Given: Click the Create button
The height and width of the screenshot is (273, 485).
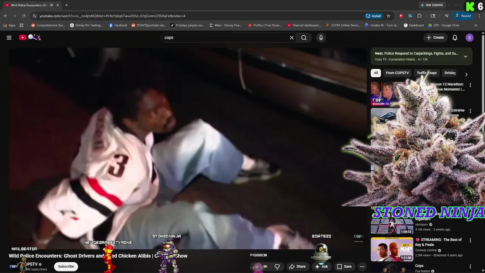Looking at the screenshot, I should tap(435, 38).
